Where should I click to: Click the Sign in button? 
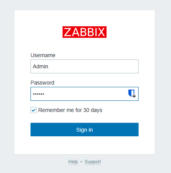85,129
